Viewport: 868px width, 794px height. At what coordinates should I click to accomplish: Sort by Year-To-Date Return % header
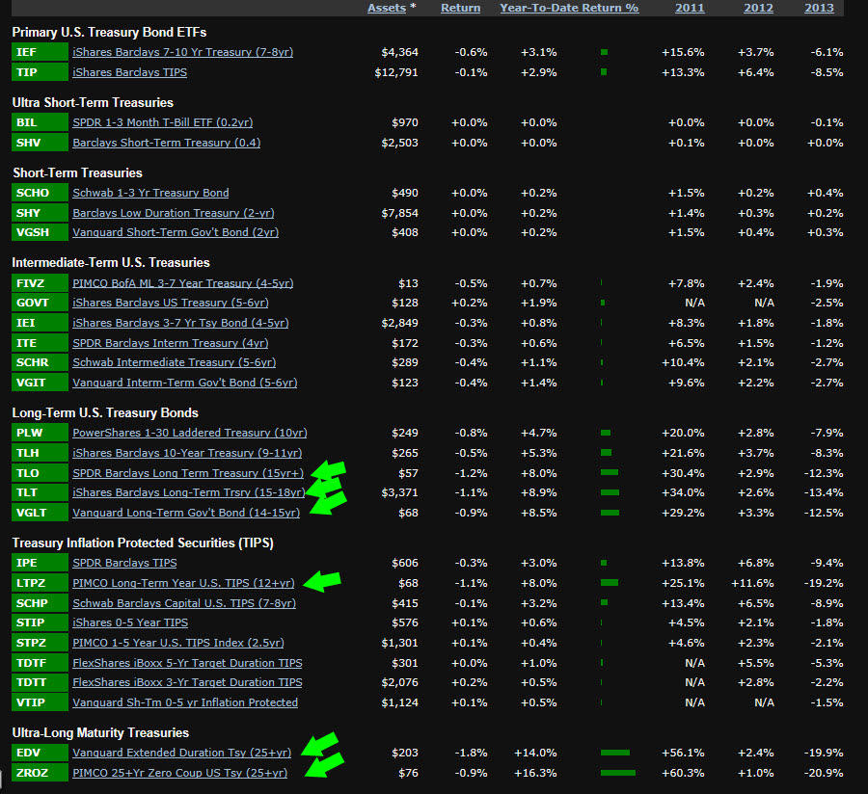pos(569,8)
